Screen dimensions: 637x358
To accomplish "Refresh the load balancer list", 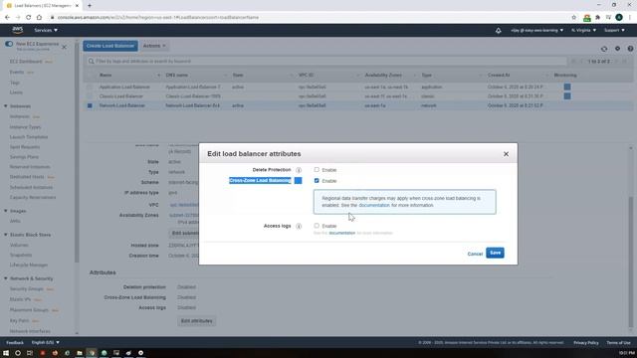I will 604,49.
